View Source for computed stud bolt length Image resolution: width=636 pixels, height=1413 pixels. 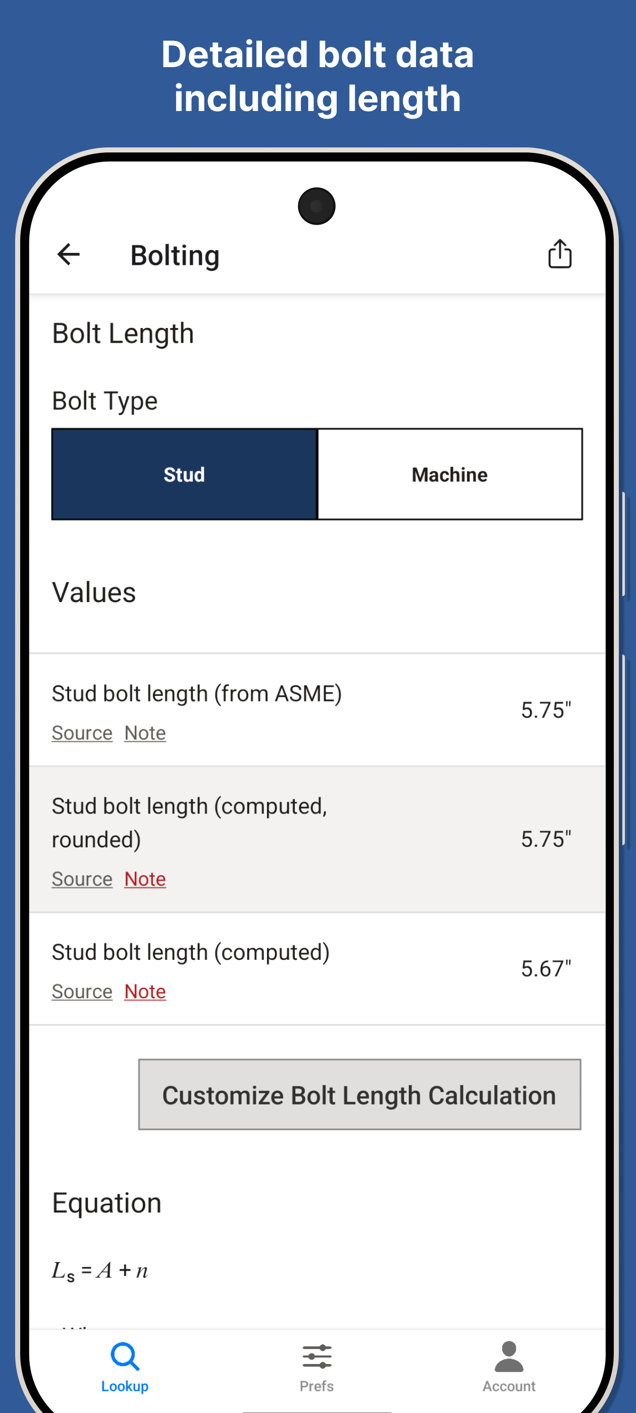point(82,991)
